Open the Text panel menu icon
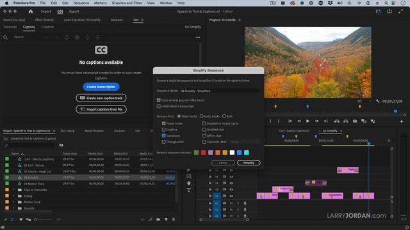 tap(142, 20)
